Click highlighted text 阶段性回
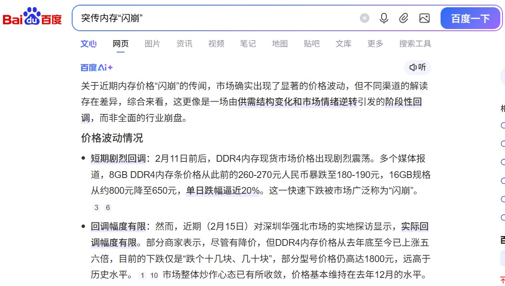This screenshot has width=505, height=286. pos(403,102)
